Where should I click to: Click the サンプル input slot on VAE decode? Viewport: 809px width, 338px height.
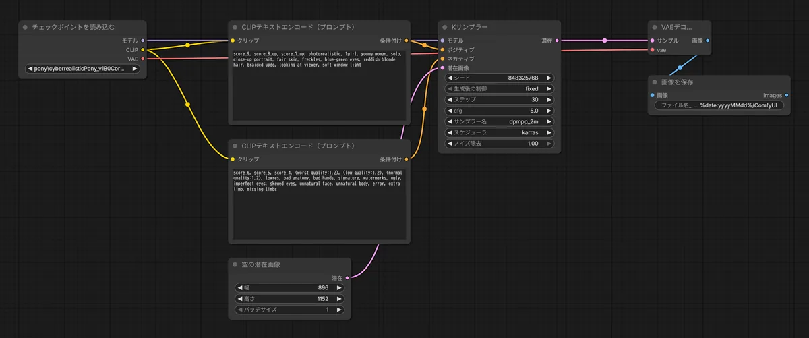coord(652,40)
